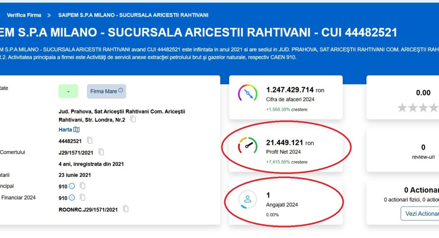Click the Profit Net 2024 label
Viewport: 439px width, 238px height.
(x=283, y=152)
